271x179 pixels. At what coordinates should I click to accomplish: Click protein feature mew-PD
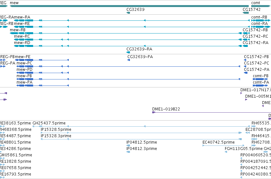(x=43, y=73)
